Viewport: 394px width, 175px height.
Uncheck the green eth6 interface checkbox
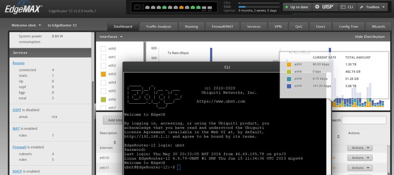click(103, 99)
